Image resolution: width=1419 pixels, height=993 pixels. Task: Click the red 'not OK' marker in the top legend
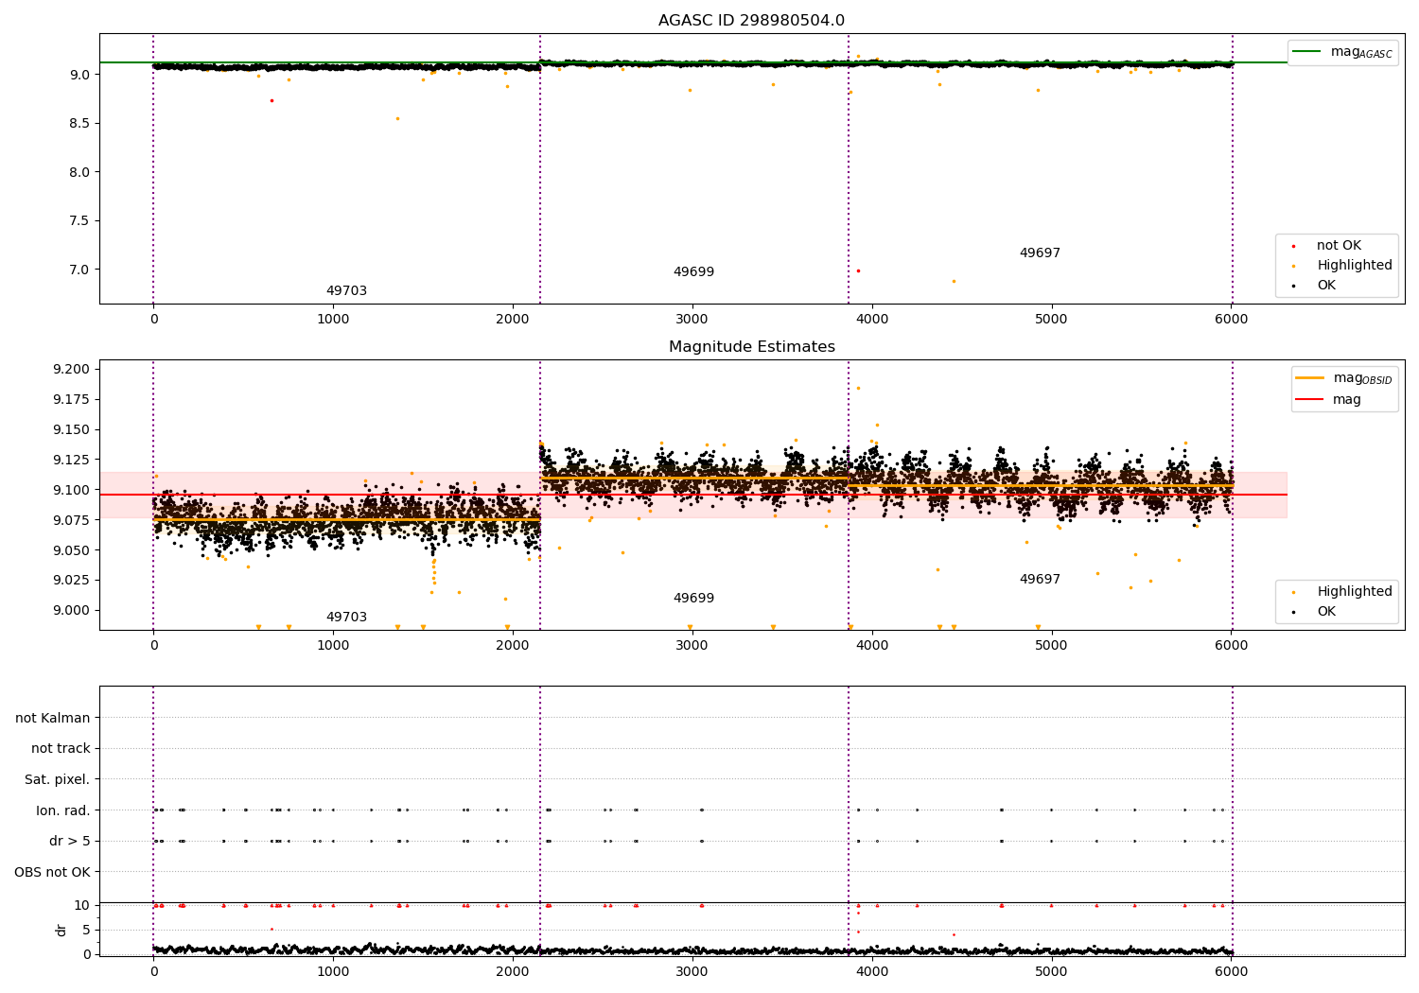point(1293,246)
